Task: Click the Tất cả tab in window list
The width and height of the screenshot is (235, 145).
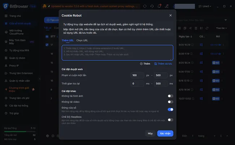Action: point(48,28)
